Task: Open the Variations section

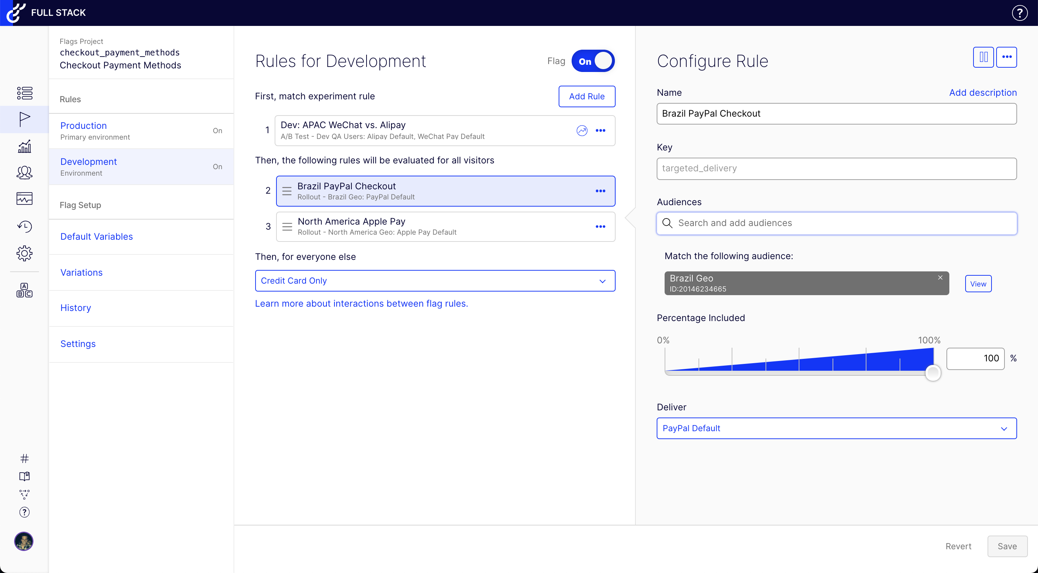Action: click(81, 272)
